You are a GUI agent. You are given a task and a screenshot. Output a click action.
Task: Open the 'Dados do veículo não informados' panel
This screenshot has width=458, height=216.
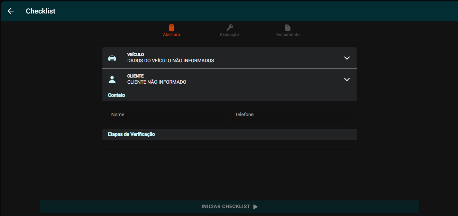click(x=171, y=60)
